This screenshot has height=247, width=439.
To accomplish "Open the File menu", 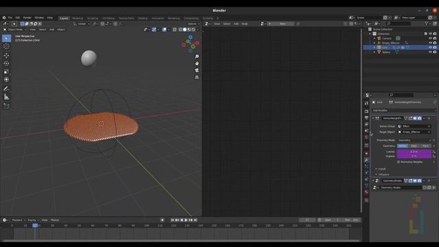I will pyautogui.click(x=10, y=18).
